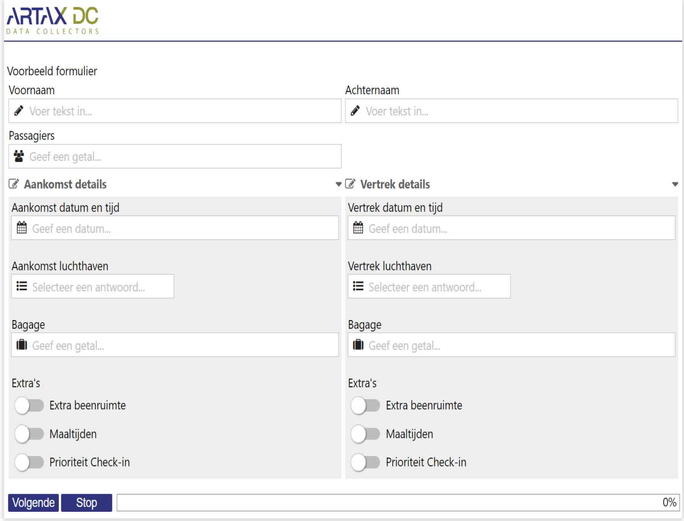This screenshot has width=684, height=521.
Task: Click the passengers group icon
Action: [19, 156]
